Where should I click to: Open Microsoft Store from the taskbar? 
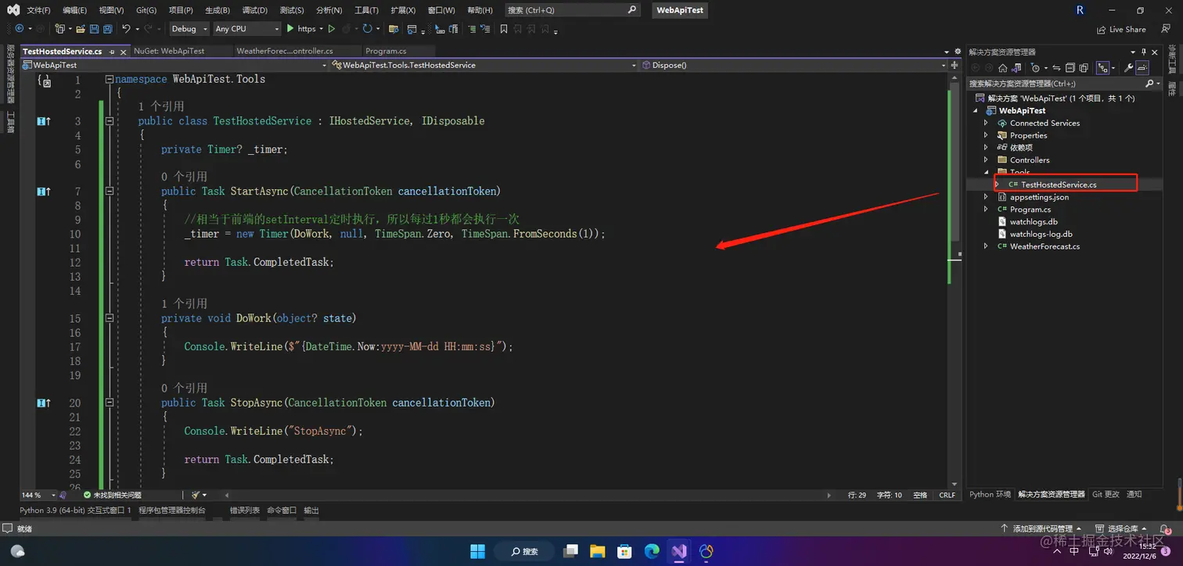point(625,551)
